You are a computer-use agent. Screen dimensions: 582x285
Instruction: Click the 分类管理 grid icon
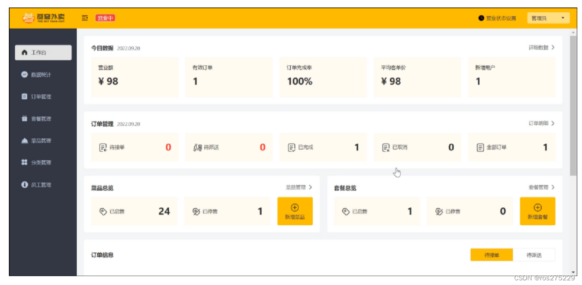(25, 163)
